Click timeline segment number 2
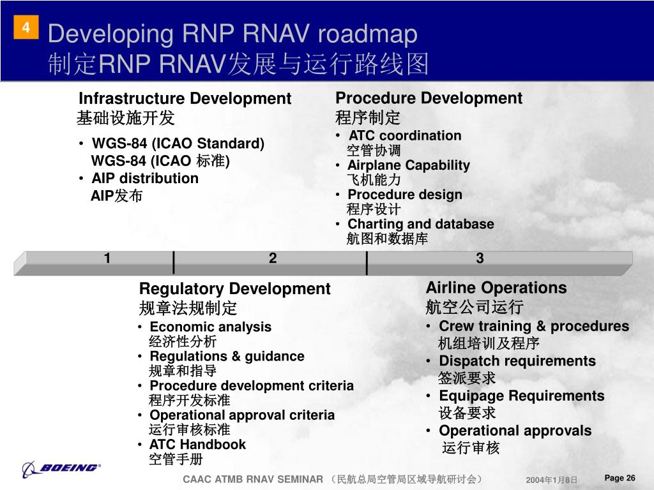654x490 pixels. pyautogui.click(x=272, y=258)
